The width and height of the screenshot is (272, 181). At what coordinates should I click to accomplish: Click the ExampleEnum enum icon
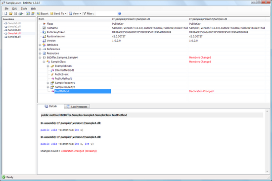click(52, 66)
